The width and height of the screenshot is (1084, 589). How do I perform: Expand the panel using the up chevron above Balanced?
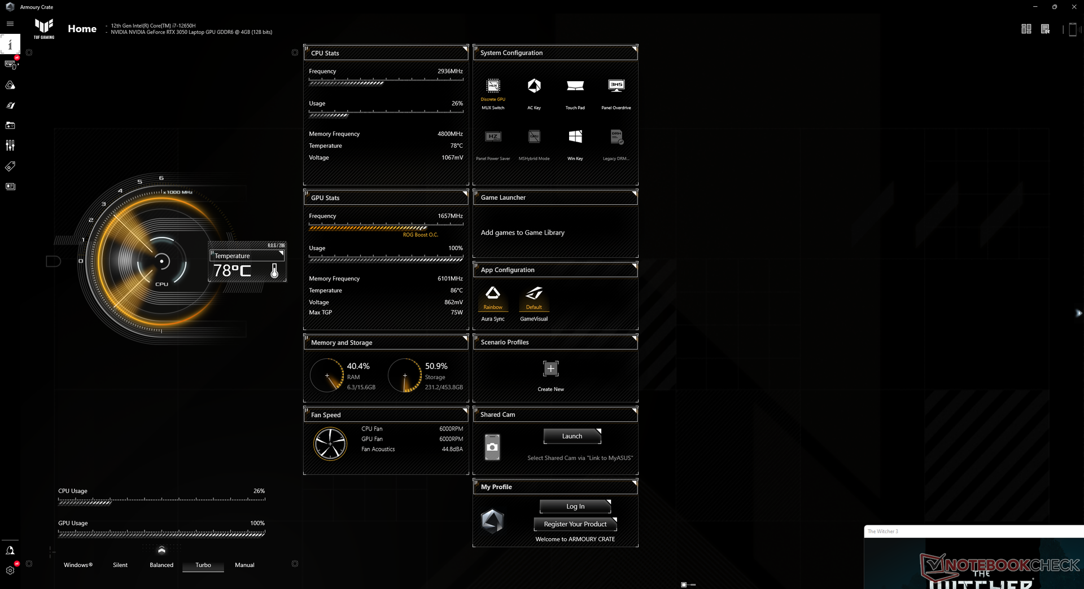tap(161, 550)
